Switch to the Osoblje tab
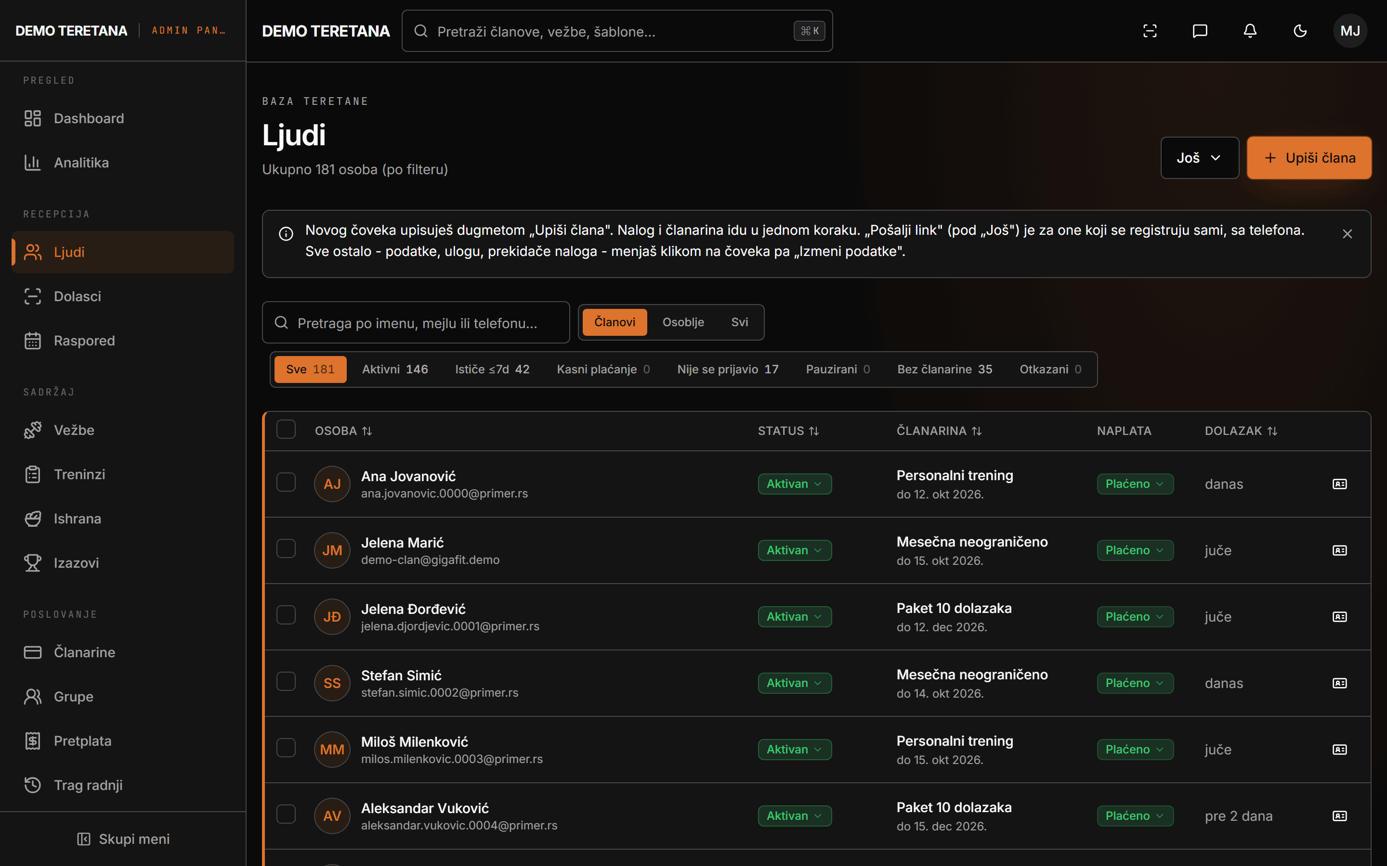 683,322
